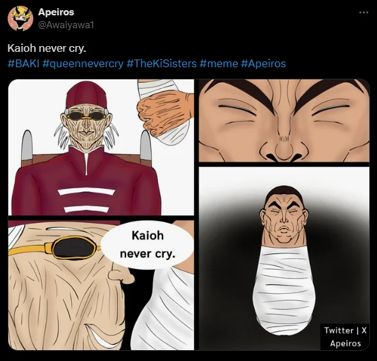
Task: Follow the #TheKiSisters hashtag link
Action: (x=161, y=64)
